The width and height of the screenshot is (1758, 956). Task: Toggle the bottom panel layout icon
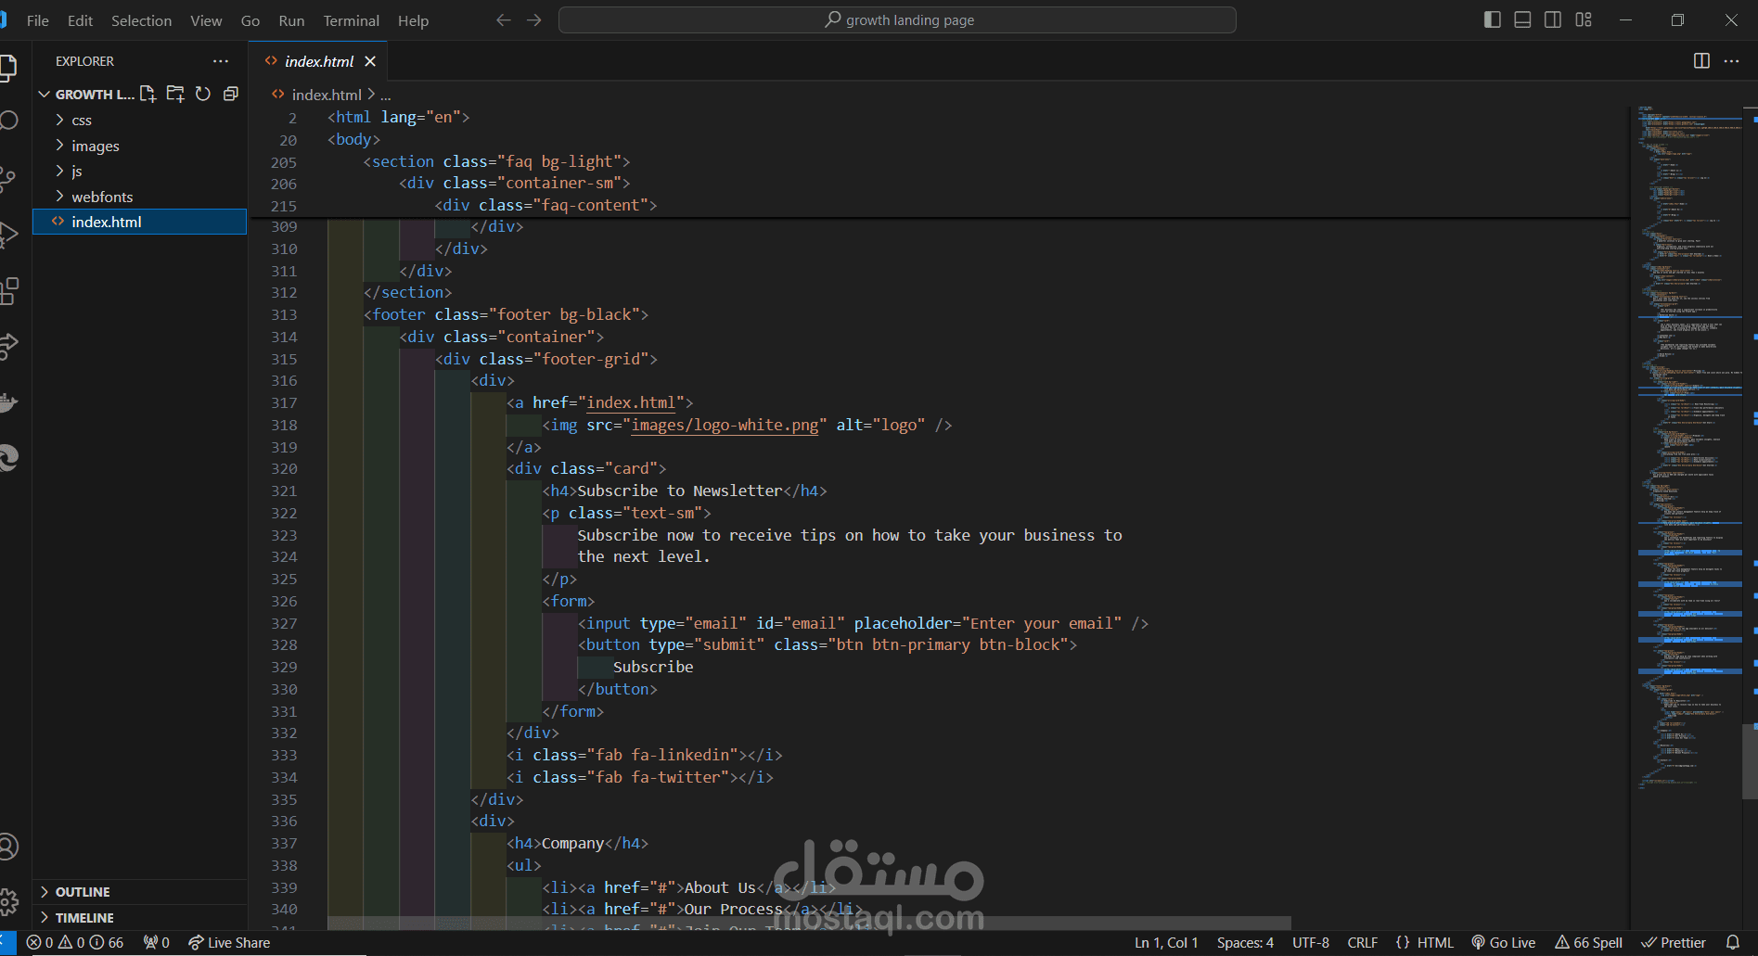coord(1522,20)
